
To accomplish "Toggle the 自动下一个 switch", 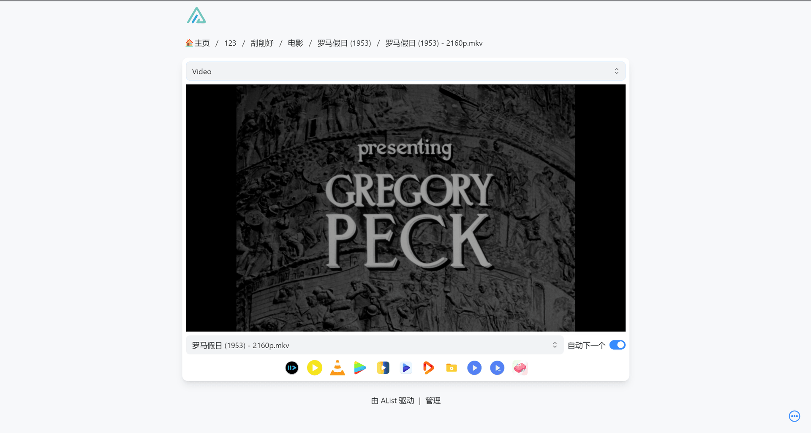I will (618, 345).
